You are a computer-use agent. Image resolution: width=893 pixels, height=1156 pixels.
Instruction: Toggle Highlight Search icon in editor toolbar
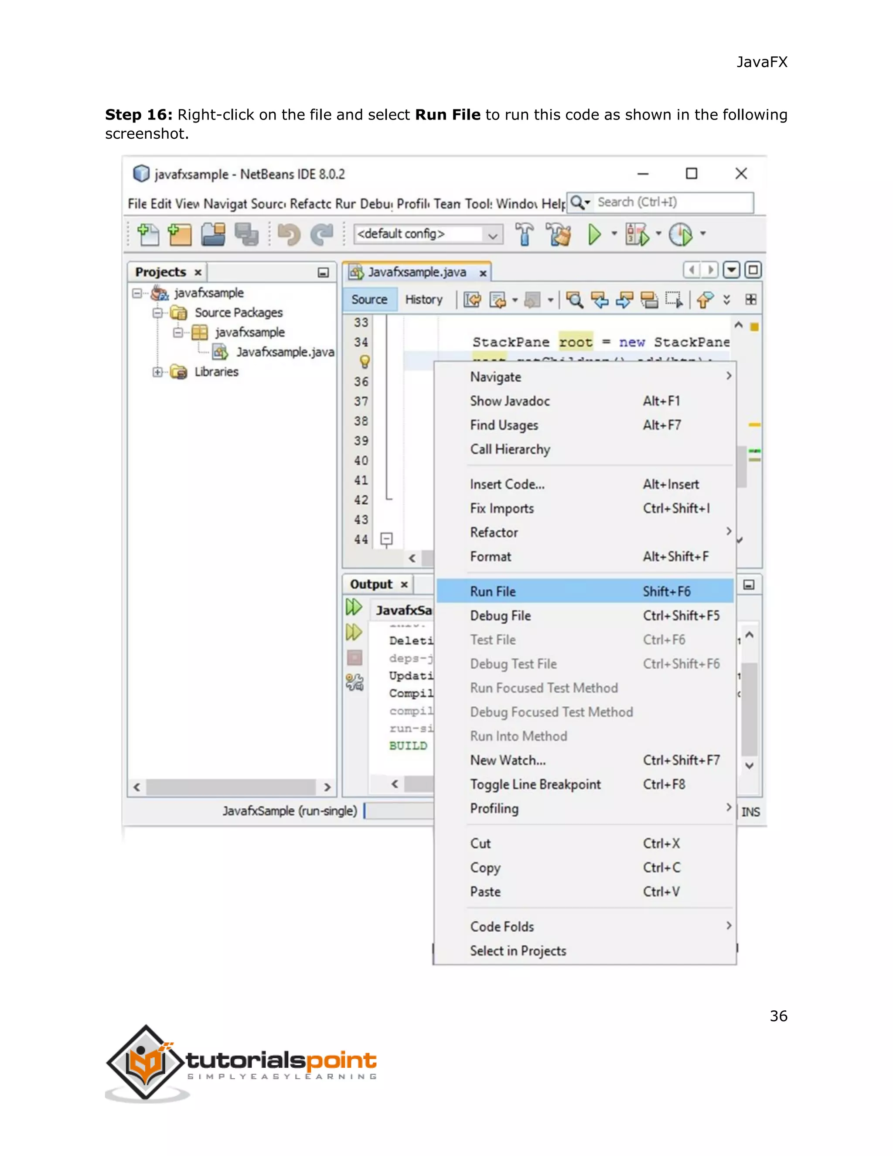[x=649, y=300]
